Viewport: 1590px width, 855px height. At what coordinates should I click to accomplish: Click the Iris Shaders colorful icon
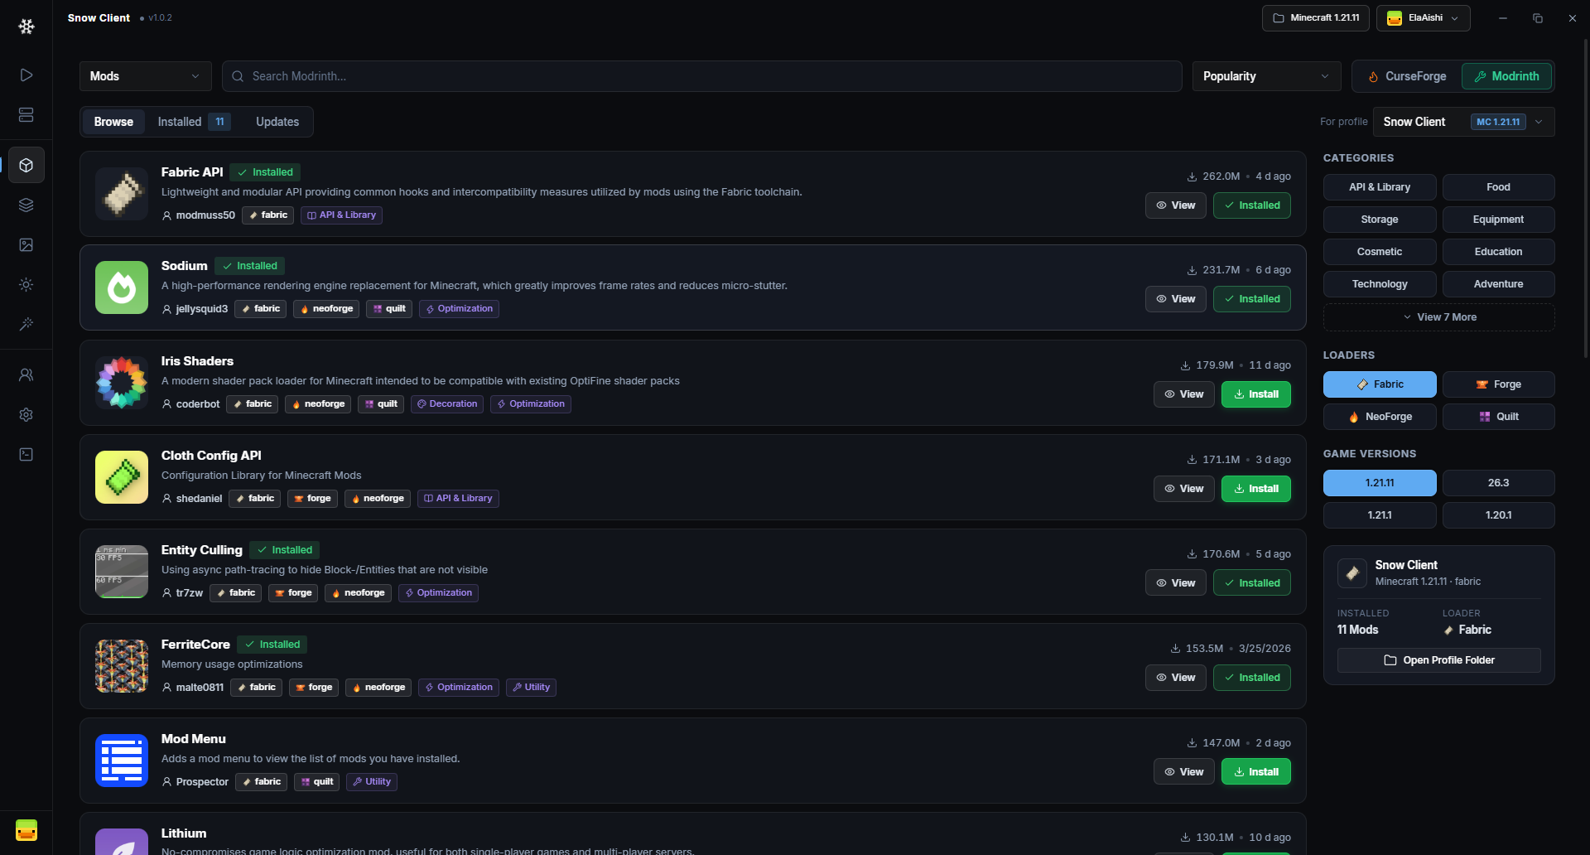click(x=122, y=383)
